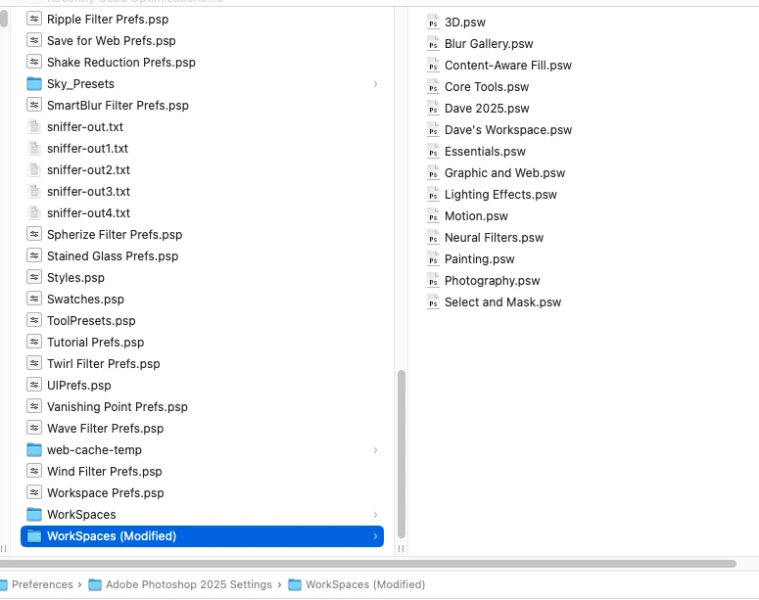Click the web-cache-temp folder icon
Screen dimensions: 759x600
(x=34, y=450)
